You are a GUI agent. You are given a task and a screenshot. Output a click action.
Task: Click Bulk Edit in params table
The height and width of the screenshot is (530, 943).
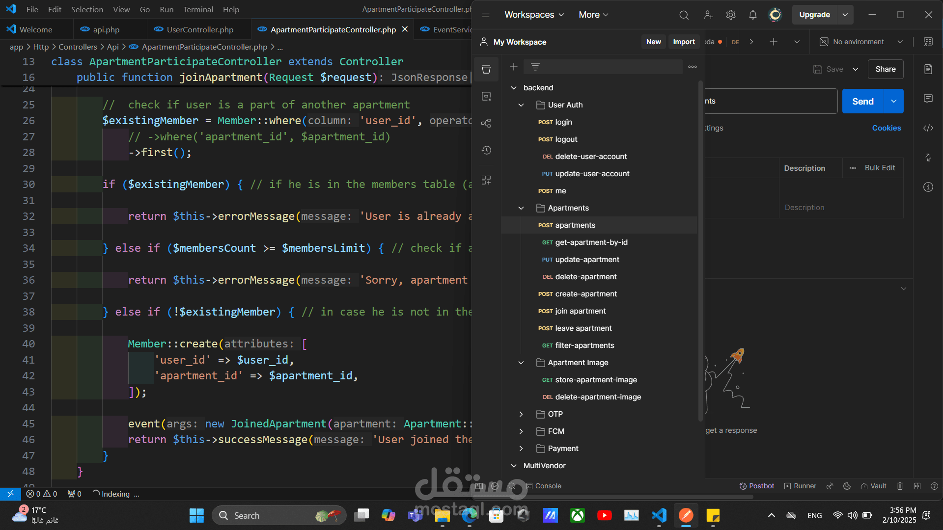click(x=880, y=168)
